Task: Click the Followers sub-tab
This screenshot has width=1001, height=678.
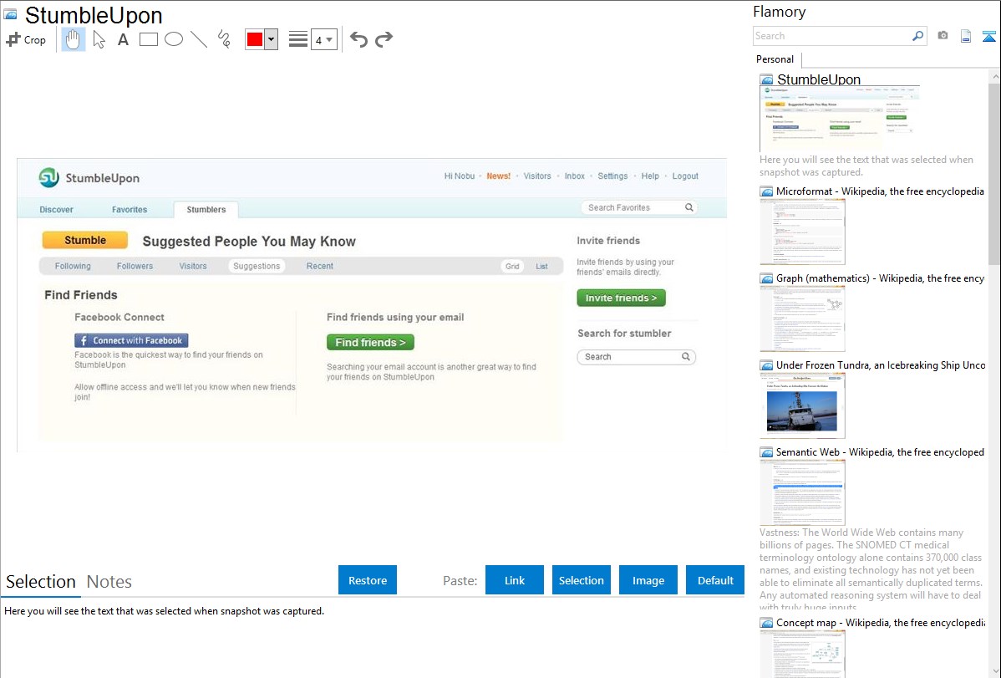Action: [x=135, y=266]
